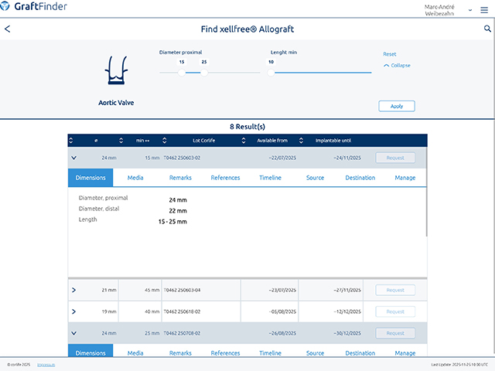Image resolution: width=495 pixels, height=371 pixels.
Task: Collapse the row for lot T0462 250603-02
Action: (73, 158)
